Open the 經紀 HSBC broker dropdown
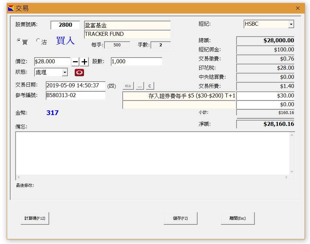Screen dimensions: 310x244 click(x=291, y=24)
